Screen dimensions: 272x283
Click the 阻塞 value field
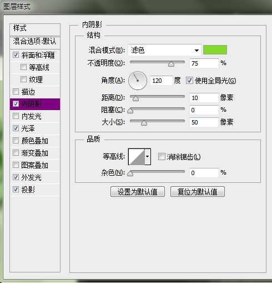204,110
